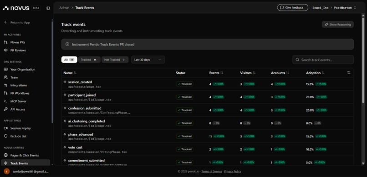This screenshot has height=177, width=367.
Task: Click the sparkle icon beside phase_advanced
Action: [65, 134]
